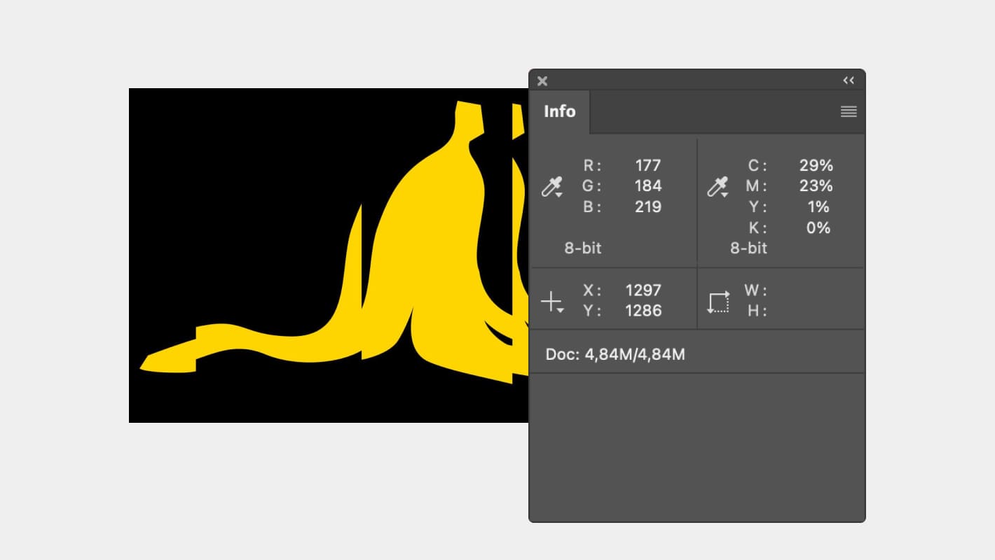Screen dimensions: 995x560
Task: Close the Info panel
Action: coord(542,80)
